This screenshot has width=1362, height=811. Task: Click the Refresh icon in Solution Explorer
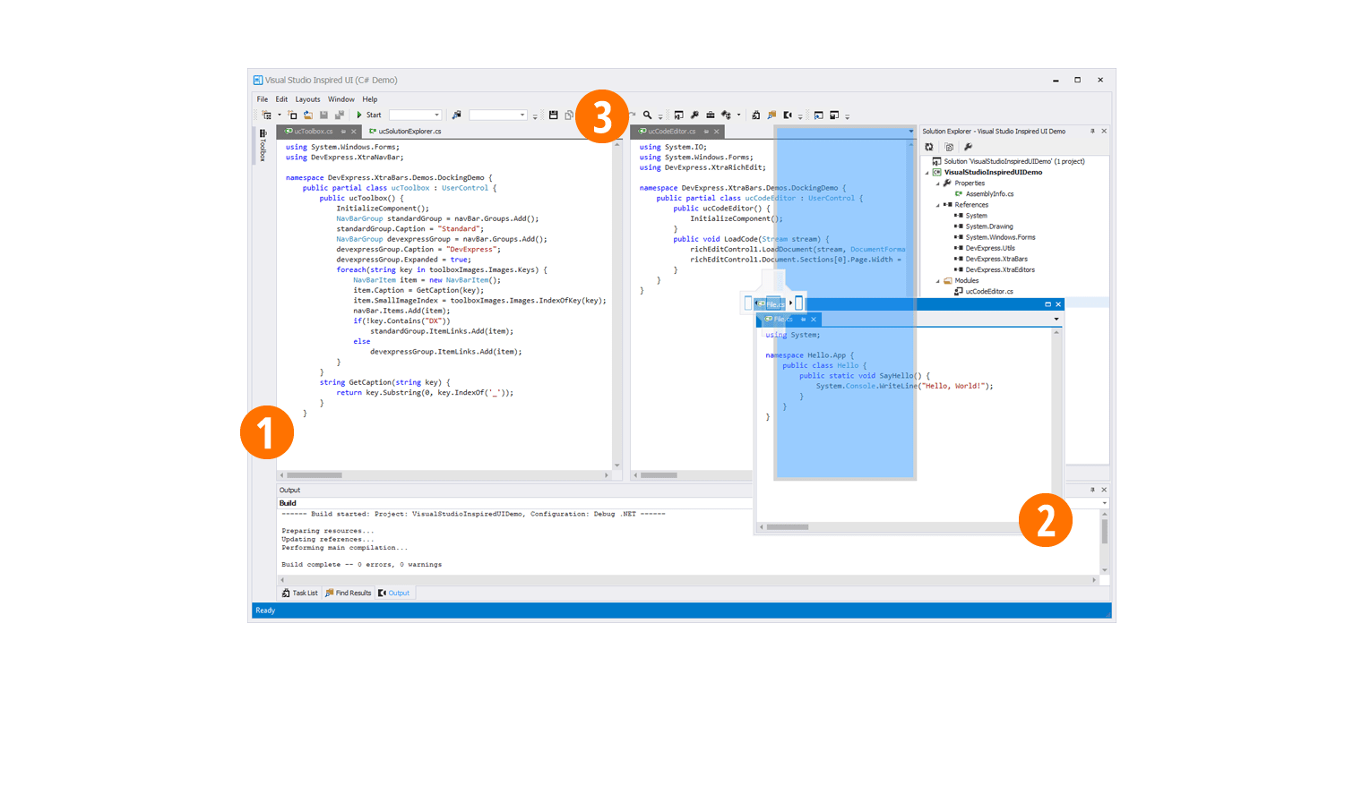coord(929,147)
